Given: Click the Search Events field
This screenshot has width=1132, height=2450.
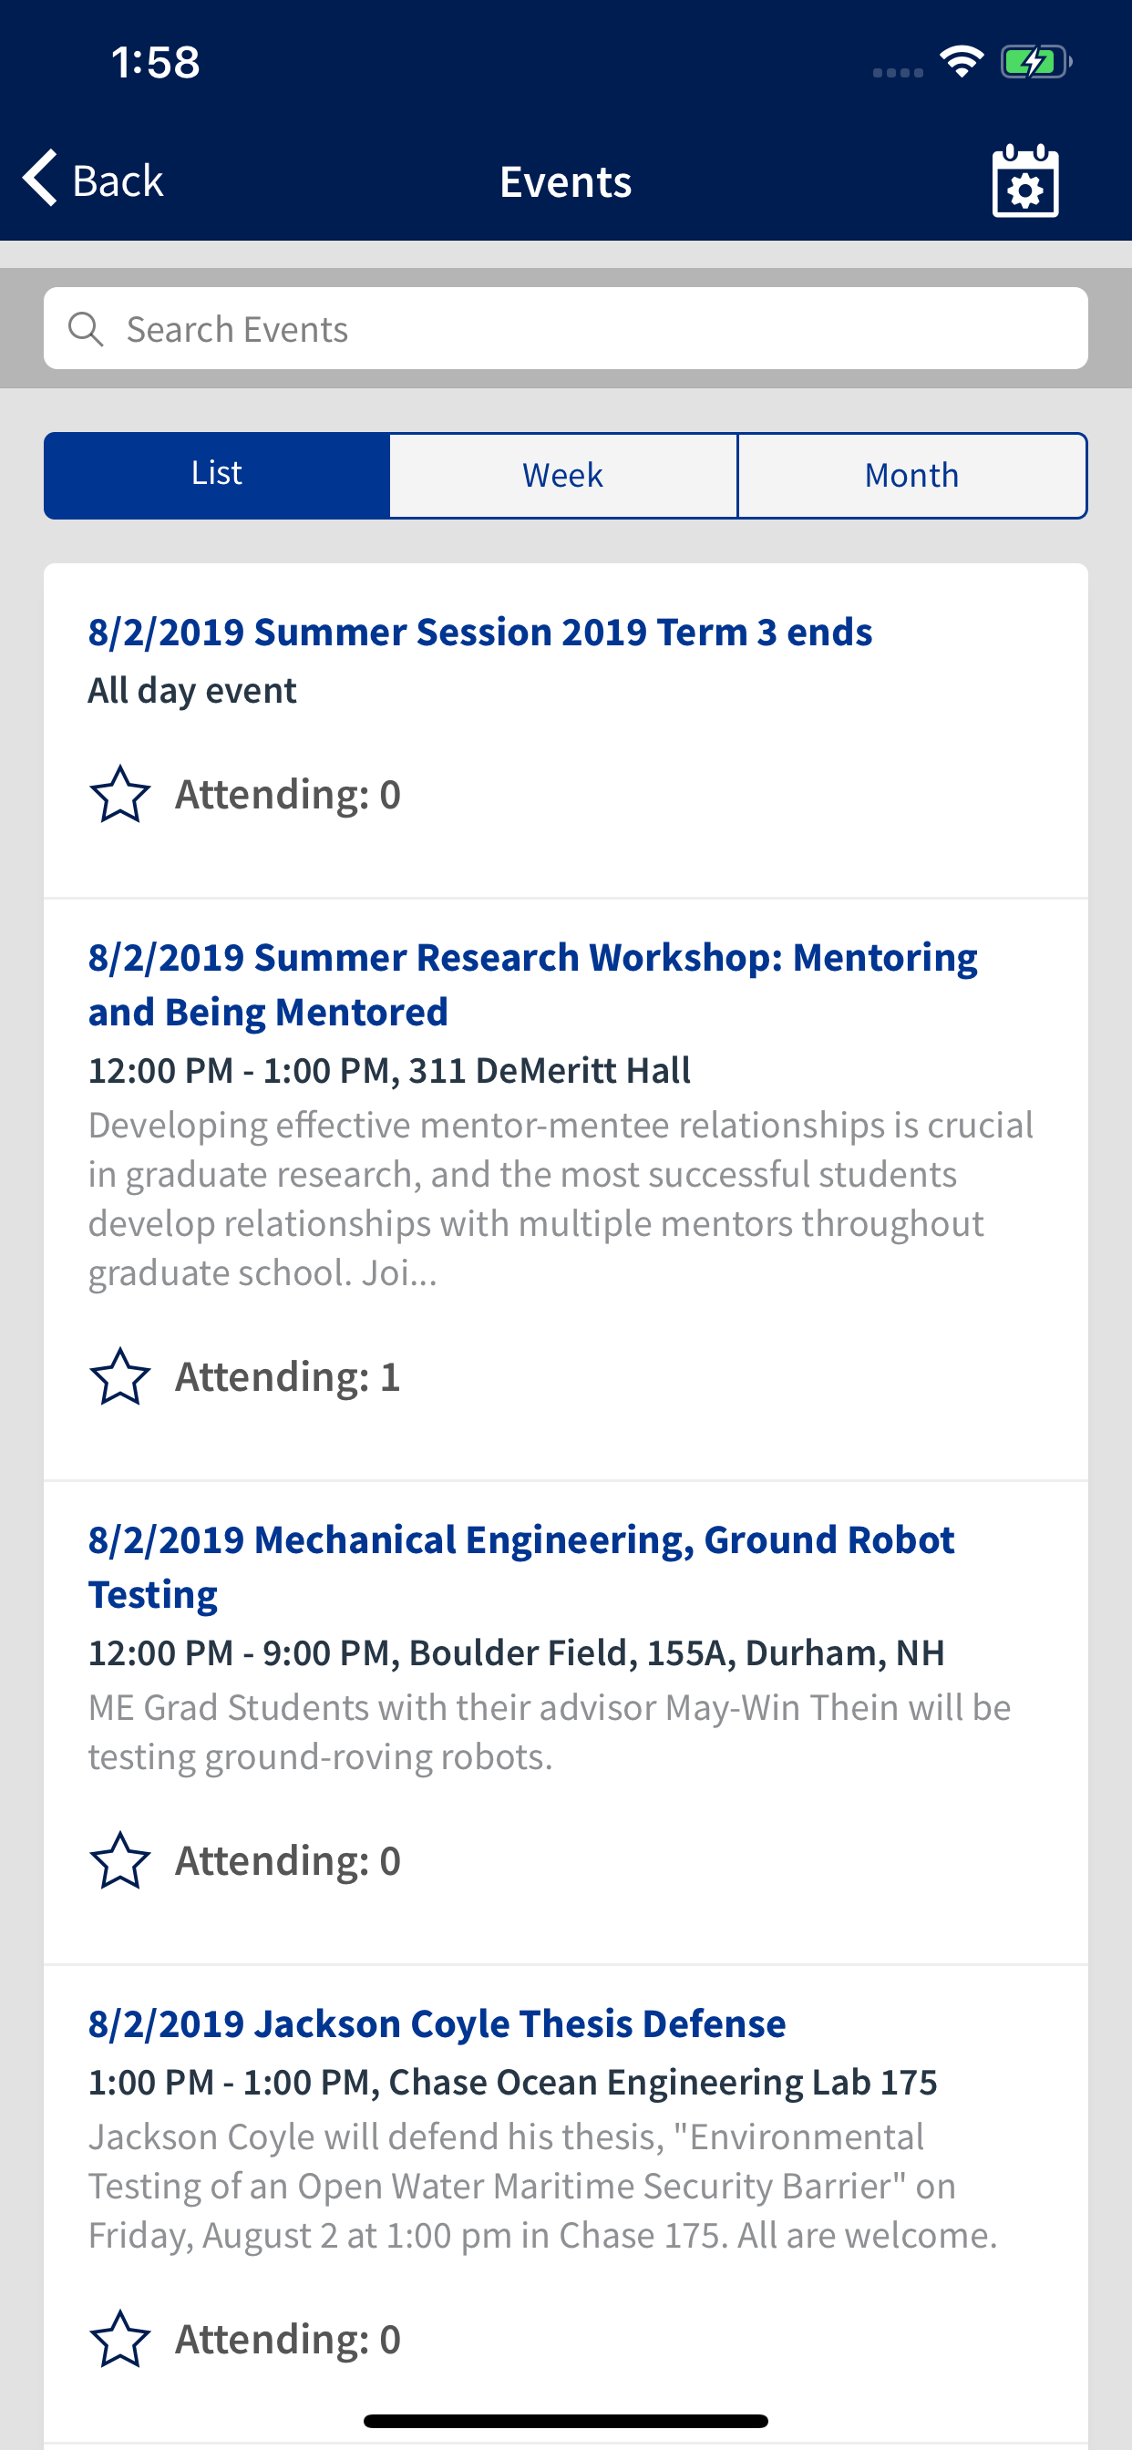Looking at the screenshot, I should (566, 329).
